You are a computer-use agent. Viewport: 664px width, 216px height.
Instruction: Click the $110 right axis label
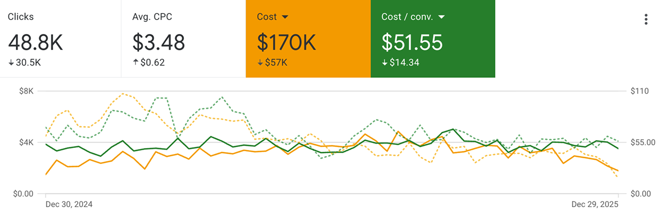click(639, 91)
